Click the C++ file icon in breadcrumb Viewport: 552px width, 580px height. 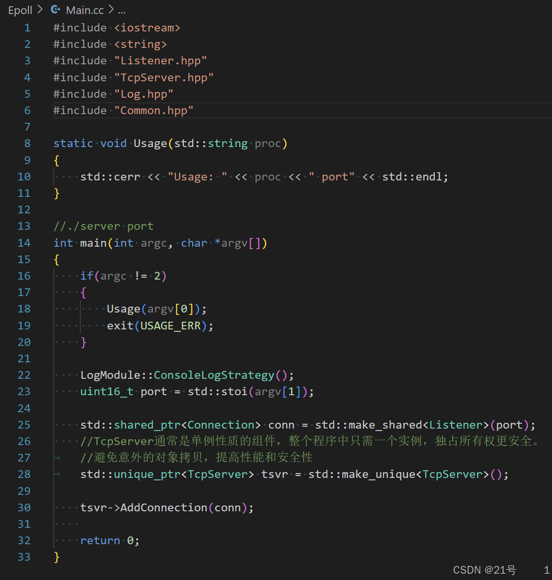click(x=56, y=10)
